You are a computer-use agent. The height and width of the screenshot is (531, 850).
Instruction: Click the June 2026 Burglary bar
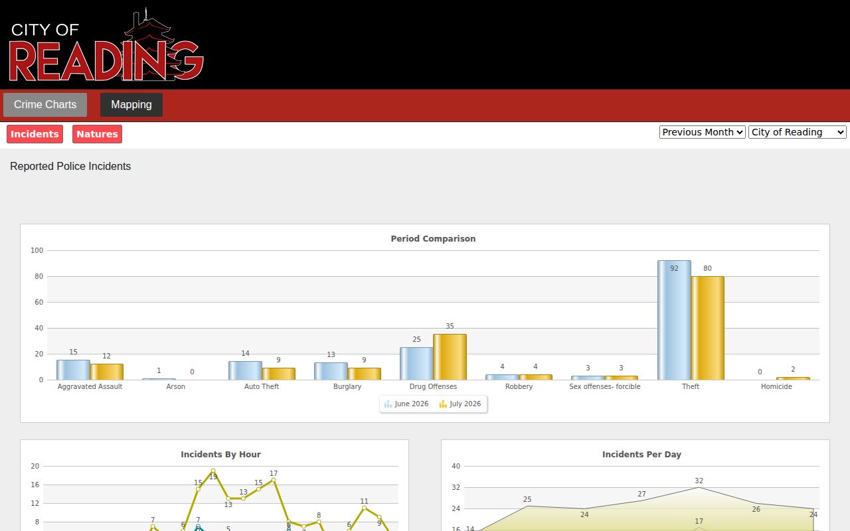pos(331,371)
